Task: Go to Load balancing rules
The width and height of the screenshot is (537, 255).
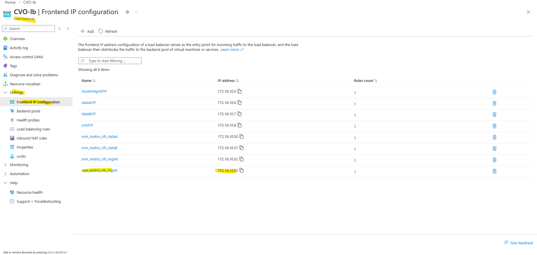Action: [33, 129]
